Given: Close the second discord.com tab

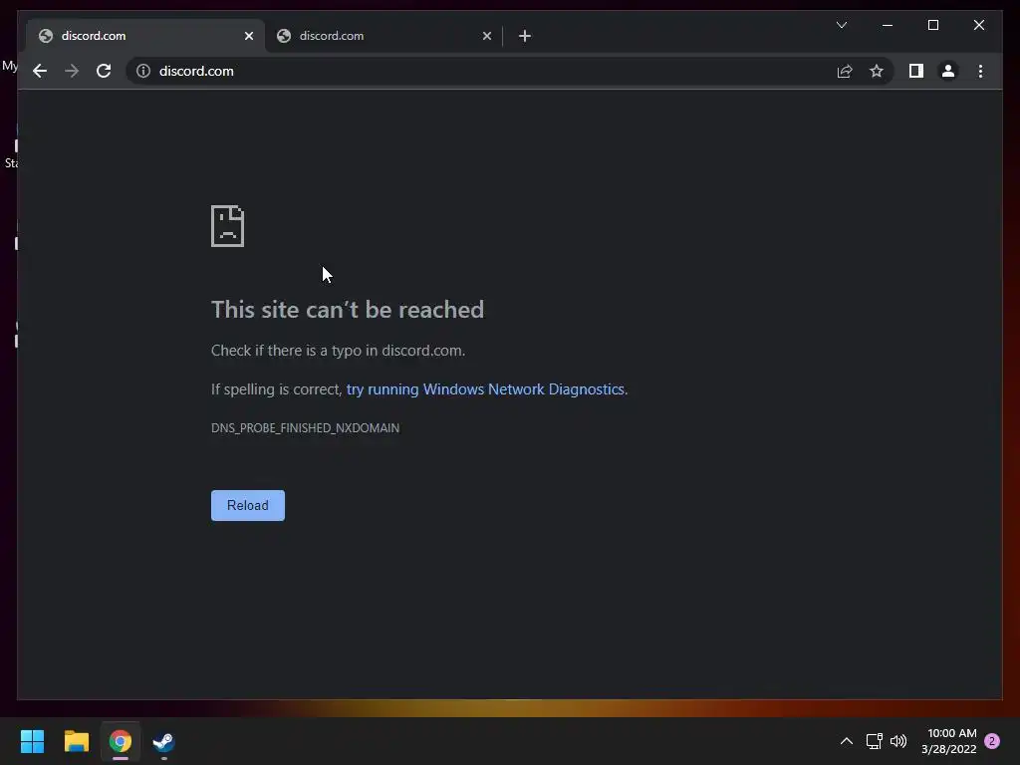Looking at the screenshot, I should point(486,36).
